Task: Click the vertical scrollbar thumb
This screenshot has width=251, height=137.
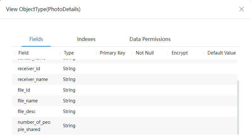Action: tap(238, 107)
